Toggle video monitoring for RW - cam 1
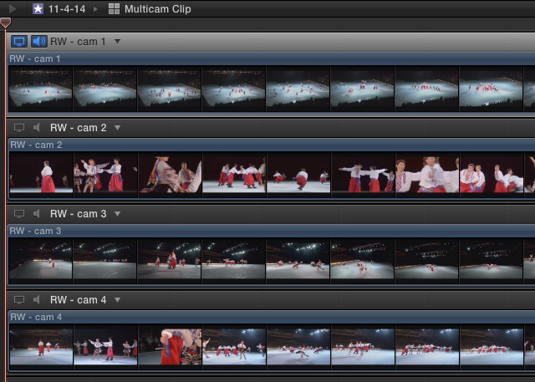 (x=19, y=42)
